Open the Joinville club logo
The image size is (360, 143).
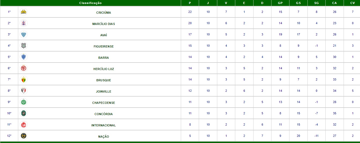(x=24, y=91)
